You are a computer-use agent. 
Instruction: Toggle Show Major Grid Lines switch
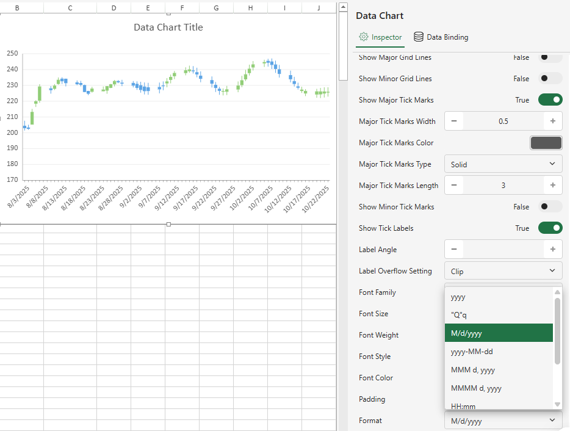[550, 57]
